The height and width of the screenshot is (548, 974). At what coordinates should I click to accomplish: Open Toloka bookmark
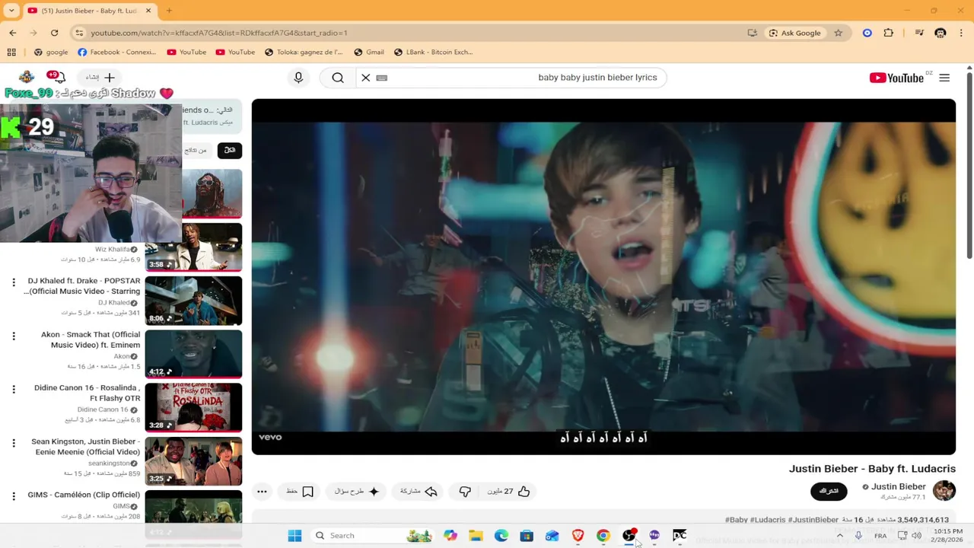coord(304,52)
